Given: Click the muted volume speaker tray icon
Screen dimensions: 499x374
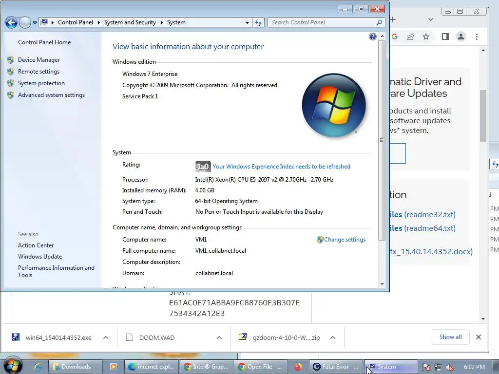Looking at the screenshot, I should click(x=450, y=367).
